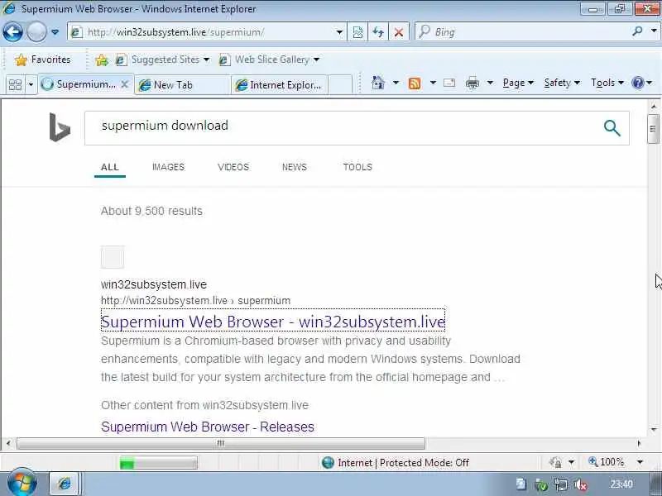Click the Internet Explorer taskbar icon
Viewport: 662px width, 496px height.
click(65, 484)
